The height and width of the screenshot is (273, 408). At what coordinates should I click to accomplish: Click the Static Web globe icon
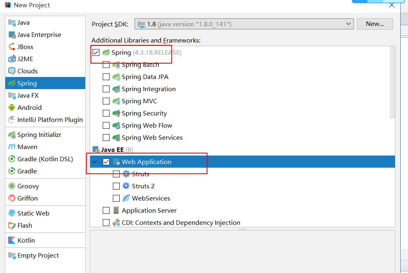pos(12,213)
